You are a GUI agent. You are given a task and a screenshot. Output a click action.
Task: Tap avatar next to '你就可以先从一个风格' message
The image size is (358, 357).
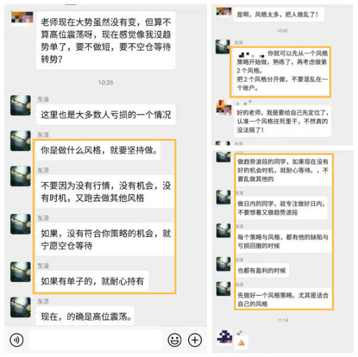223,46
